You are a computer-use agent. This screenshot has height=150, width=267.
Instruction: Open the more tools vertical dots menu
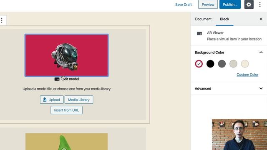pos(260,5)
